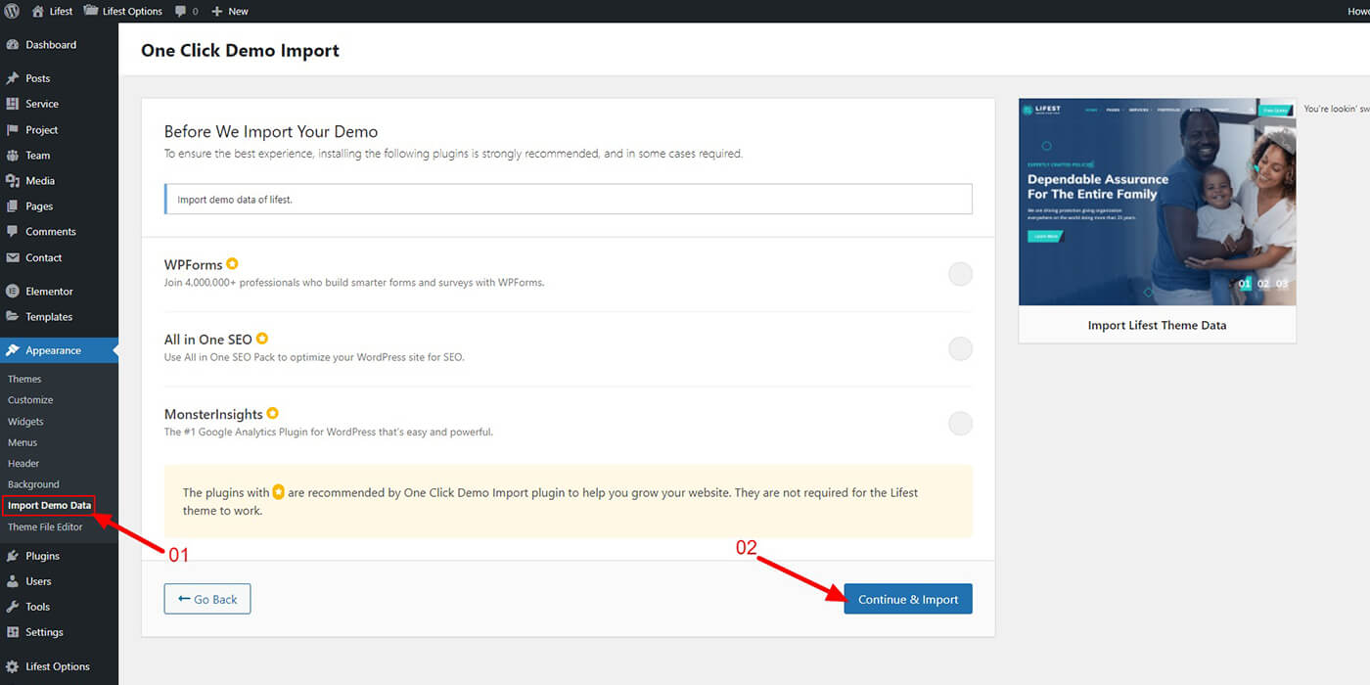Click the star badge next to All in One SEO

pyautogui.click(x=262, y=339)
